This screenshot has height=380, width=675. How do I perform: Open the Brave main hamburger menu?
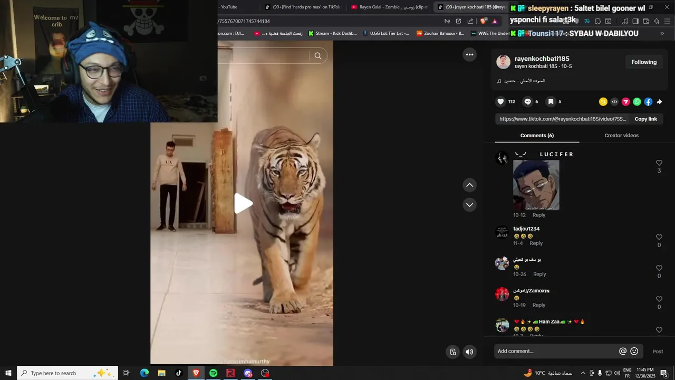668,21
